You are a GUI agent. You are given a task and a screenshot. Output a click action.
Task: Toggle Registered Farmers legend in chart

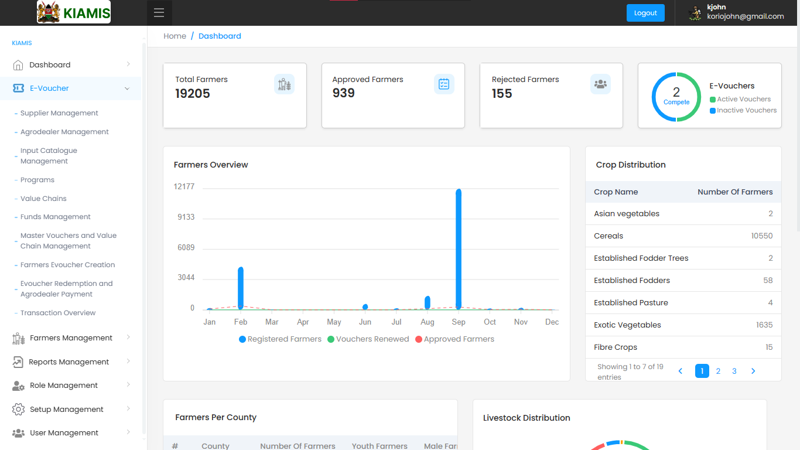[280, 339]
